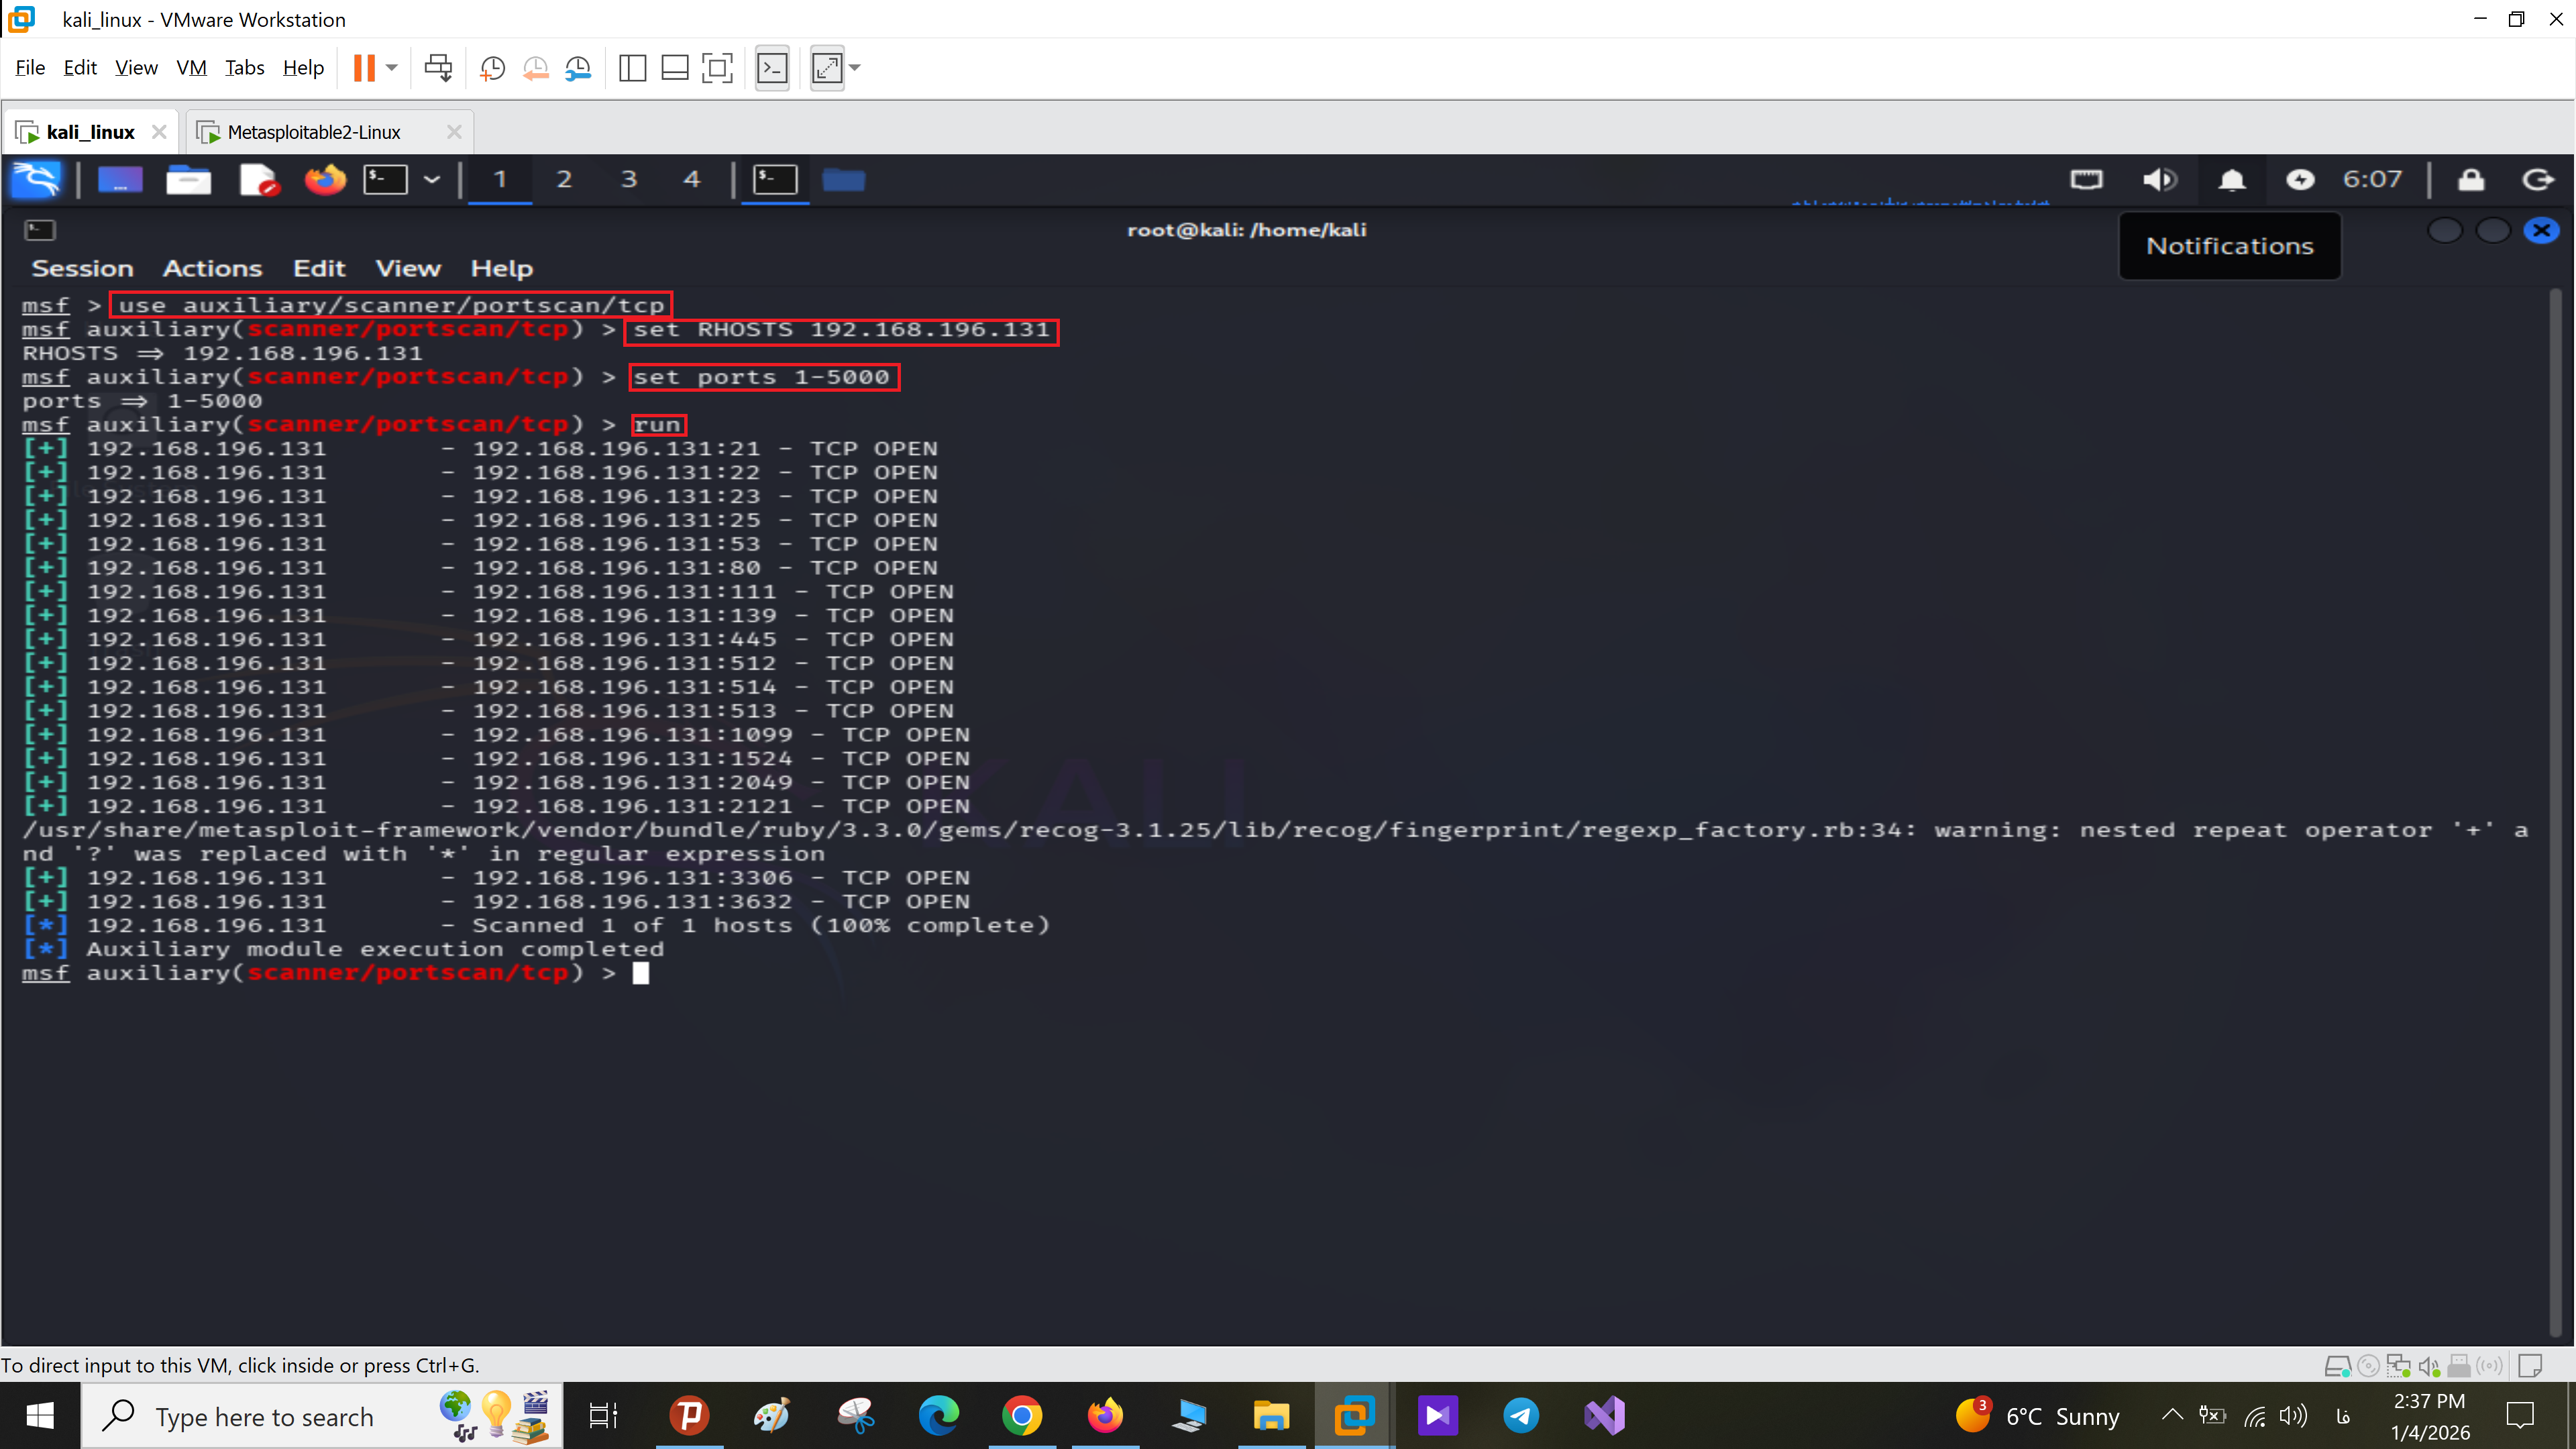Image resolution: width=2576 pixels, height=1449 pixels.
Task: Click the send Ctrl+Alt+Del icon
Action: [x=438, y=68]
